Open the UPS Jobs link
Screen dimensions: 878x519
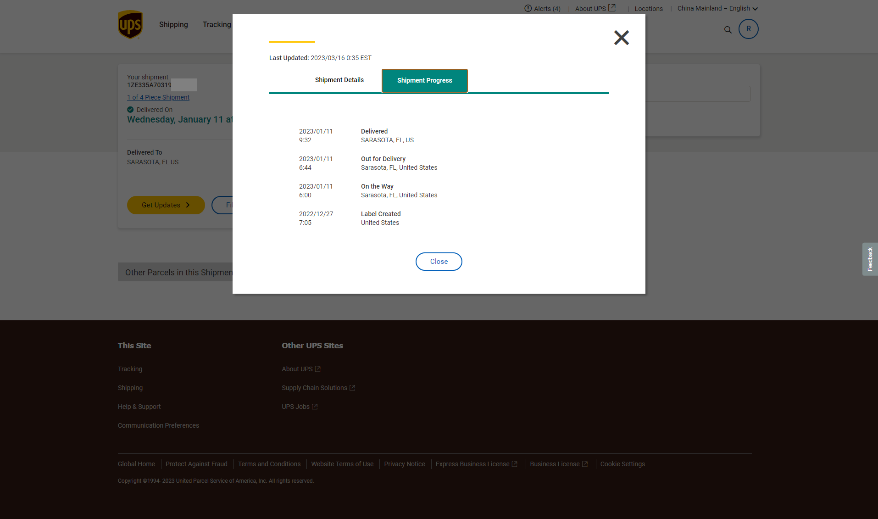[x=300, y=407]
